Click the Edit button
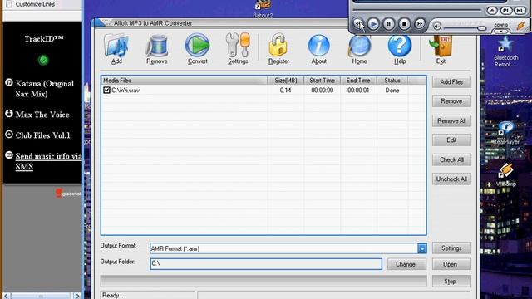The width and height of the screenshot is (532, 299). coord(451,140)
